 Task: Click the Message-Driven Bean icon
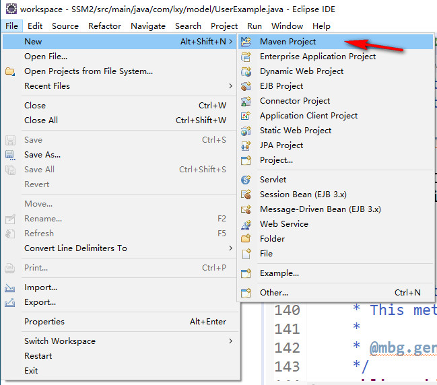coord(246,209)
